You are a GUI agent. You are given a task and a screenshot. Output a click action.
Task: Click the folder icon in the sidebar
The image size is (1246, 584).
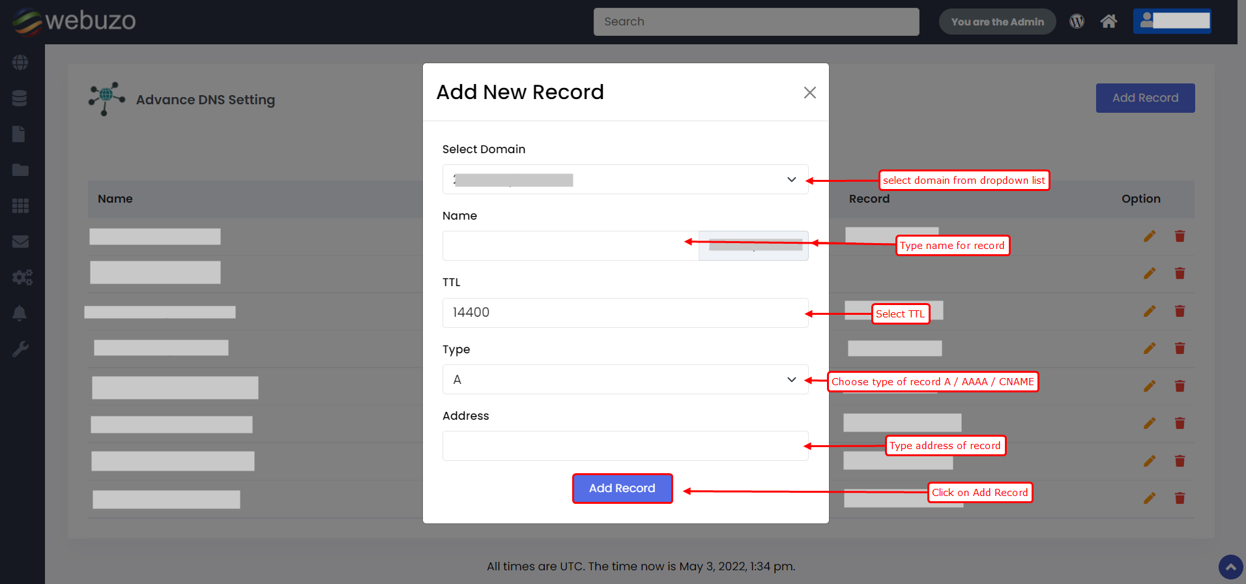[x=20, y=170]
